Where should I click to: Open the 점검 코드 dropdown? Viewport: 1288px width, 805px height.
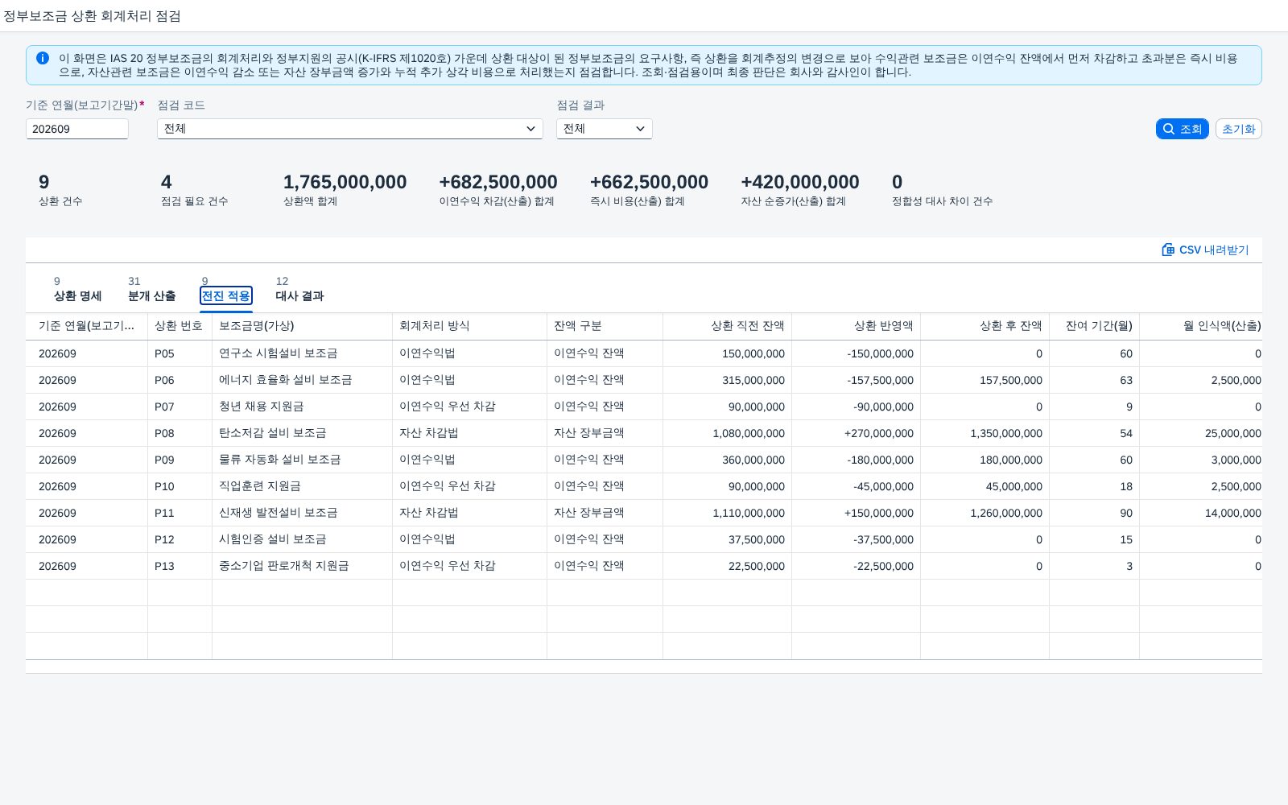pyautogui.click(x=350, y=129)
